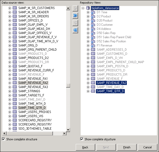Click the Back button

[x=85, y=147]
